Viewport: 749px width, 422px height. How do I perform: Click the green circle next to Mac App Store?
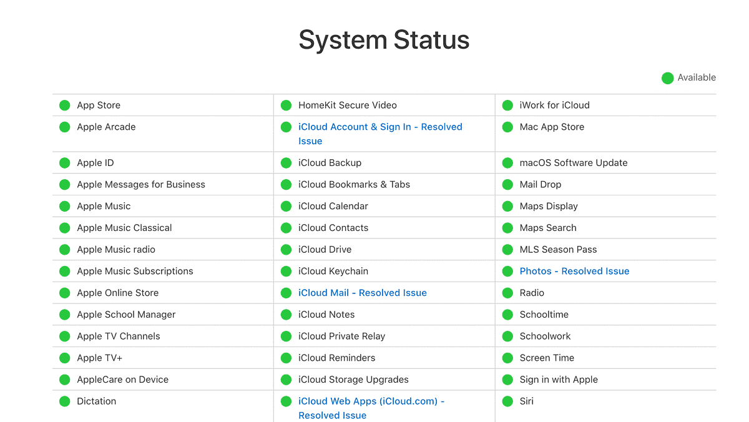507,127
